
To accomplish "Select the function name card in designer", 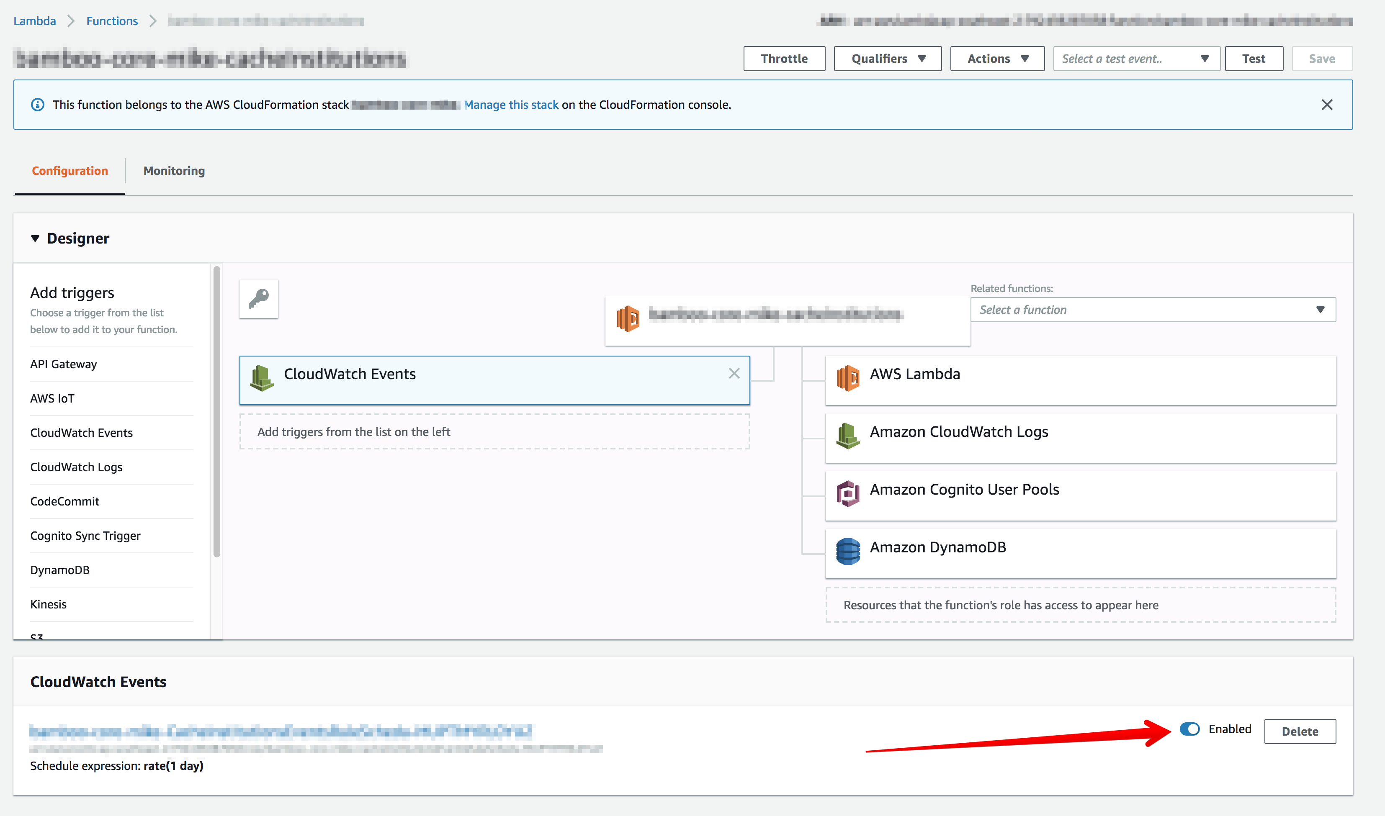I will pyautogui.click(x=787, y=321).
